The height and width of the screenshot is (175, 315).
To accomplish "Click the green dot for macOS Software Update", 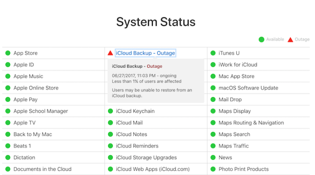I will point(213,88).
